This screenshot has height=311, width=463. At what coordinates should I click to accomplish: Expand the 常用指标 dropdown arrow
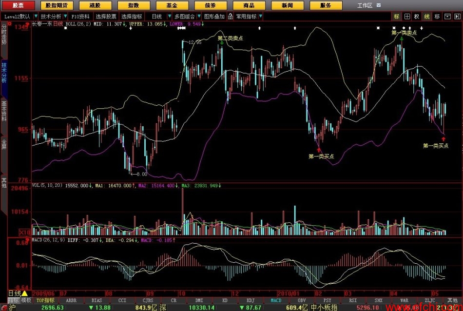coord(260,16)
